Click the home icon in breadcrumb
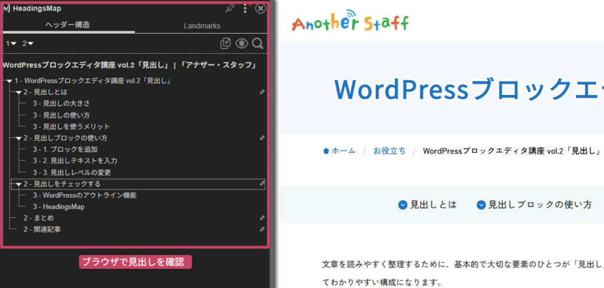 coord(326,151)
